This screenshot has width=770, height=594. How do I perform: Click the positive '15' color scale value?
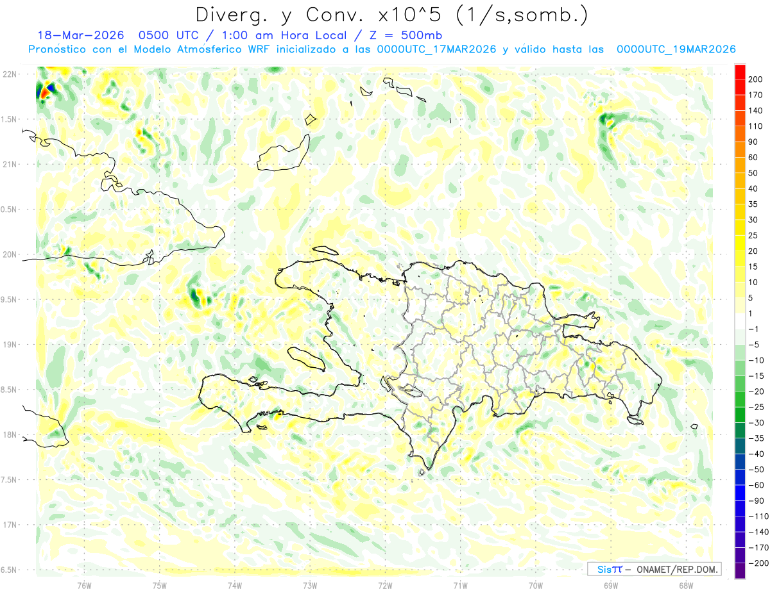coord(753,267)
